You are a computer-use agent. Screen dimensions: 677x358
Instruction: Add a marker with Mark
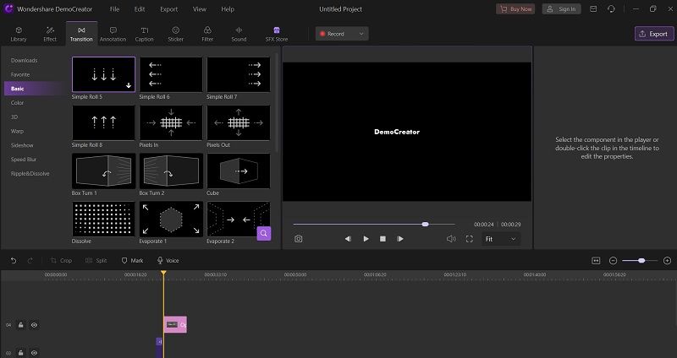tap(132, 261)
